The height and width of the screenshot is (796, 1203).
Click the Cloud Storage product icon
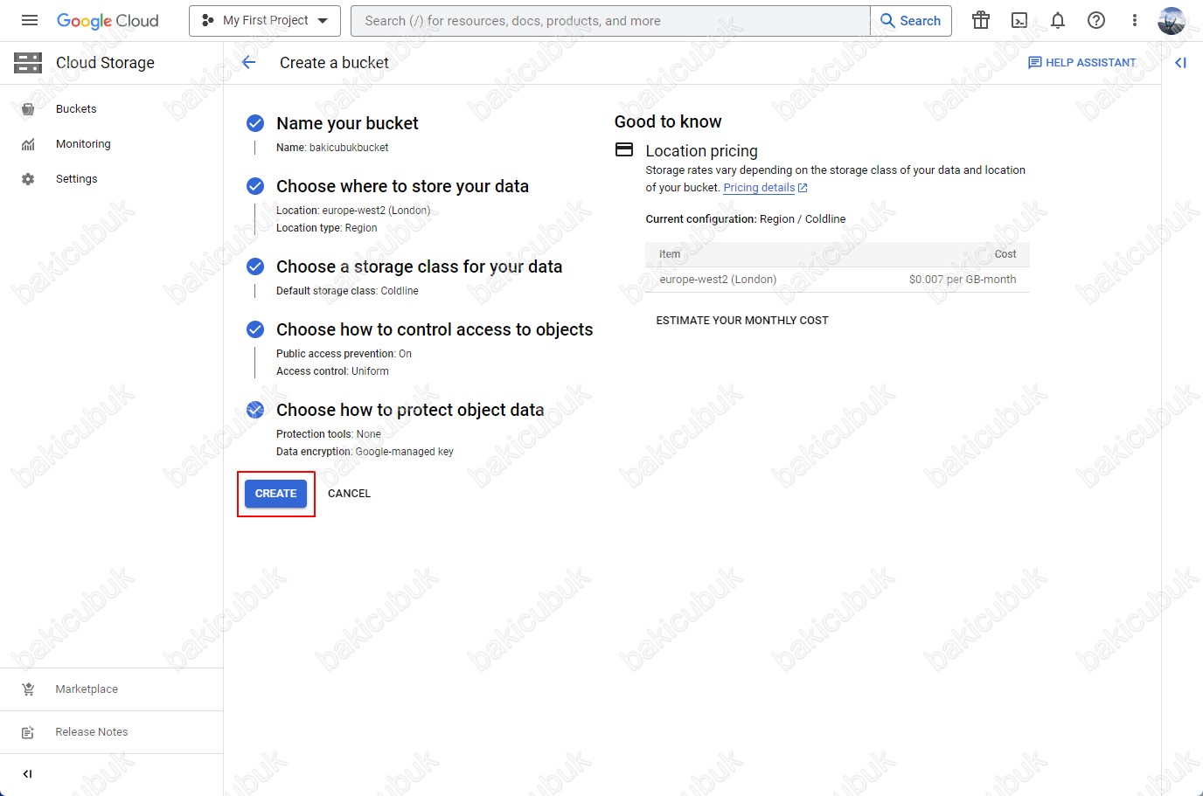pyautogui.click(x=28, y=63)
